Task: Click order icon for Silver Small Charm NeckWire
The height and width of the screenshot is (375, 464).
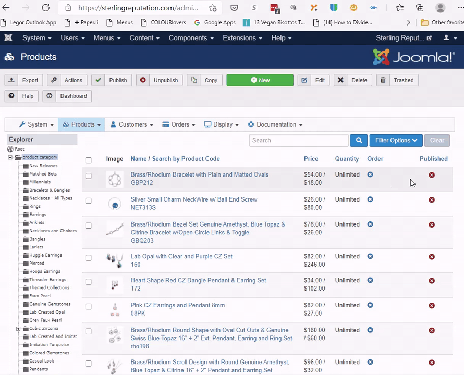Action: pos(370,199)
